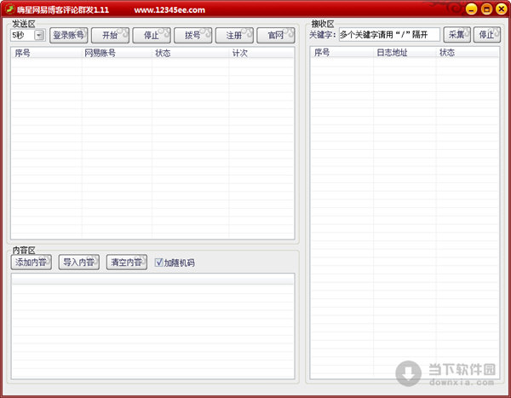Import content with 导入内容 button

tap(79, 262)
